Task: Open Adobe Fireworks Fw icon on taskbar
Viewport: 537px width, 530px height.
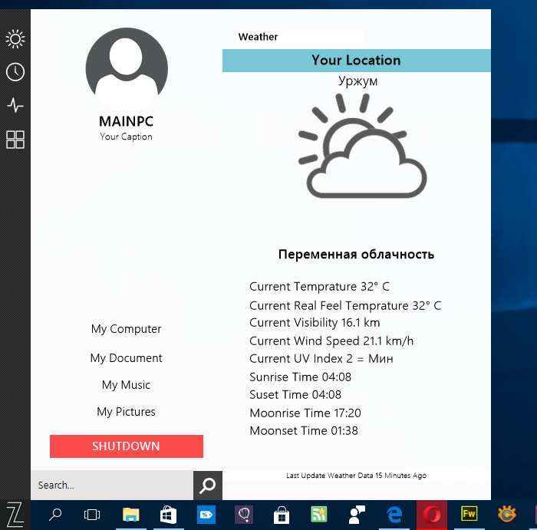Action: pyautogui.click(x=469, y=514)
